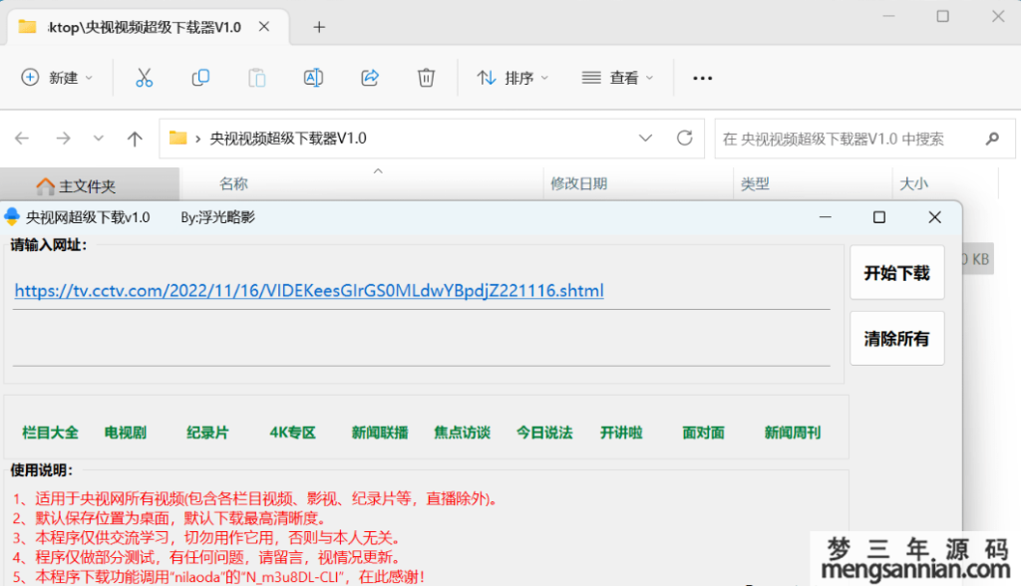Click the search magnifier icon in Explorer
The width and height of the screenshot is (1021, 586).
[x=992, y=139]
